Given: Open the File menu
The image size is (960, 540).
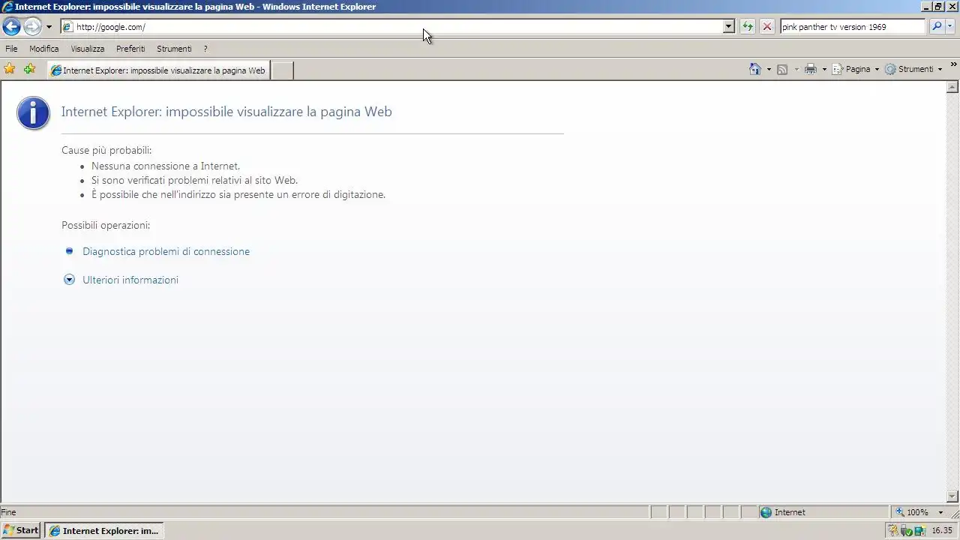Looking at the screenshot, I should tap(11, 49).
